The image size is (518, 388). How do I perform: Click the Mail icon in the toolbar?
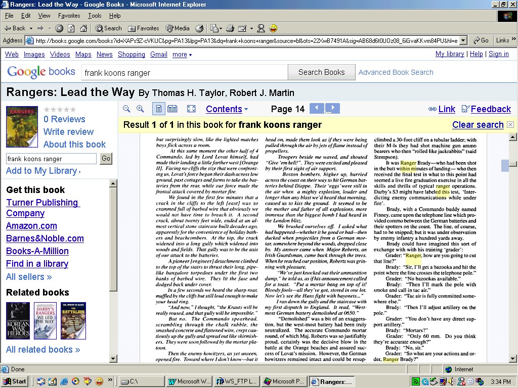(x=215, y=28)
